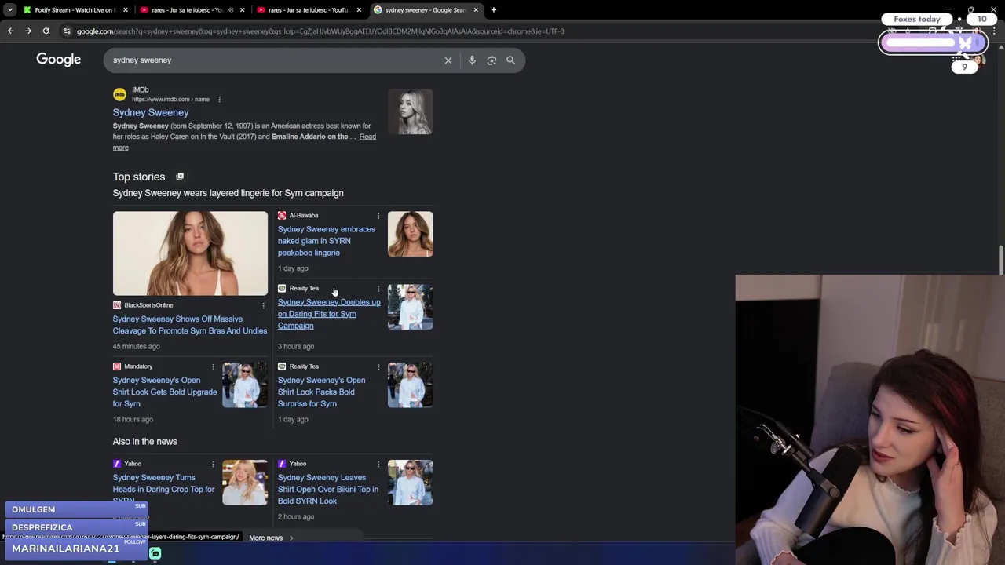This screenshot has height=565, width=1005.
Task: Open the IMDb Sydney Sweeney result link
Action: pos(151,112)
